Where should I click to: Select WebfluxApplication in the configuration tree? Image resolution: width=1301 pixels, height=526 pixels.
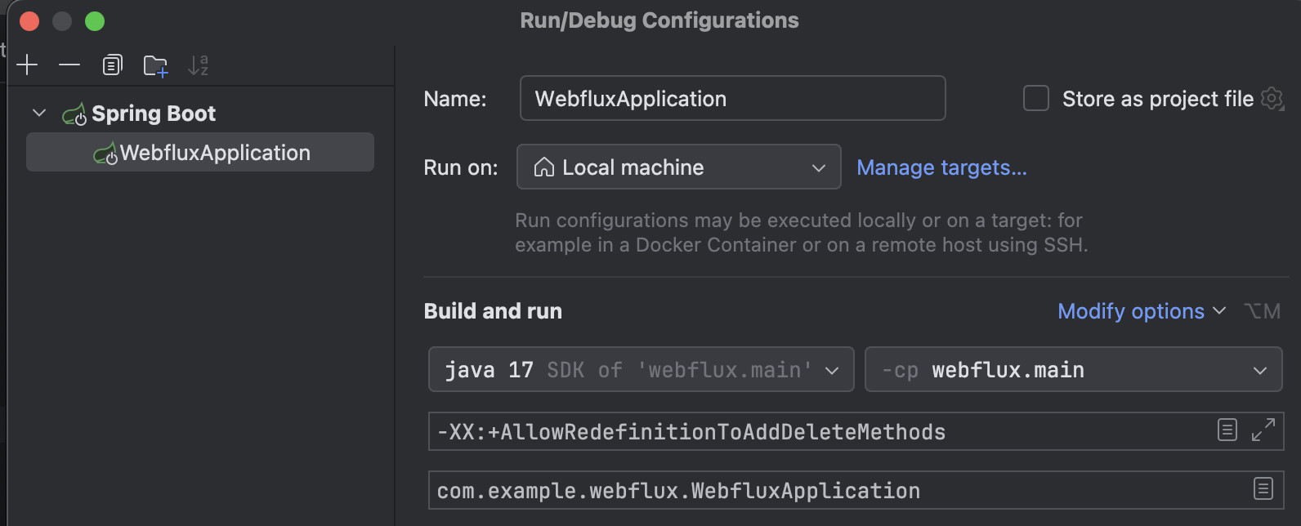[x=215, y=153]
